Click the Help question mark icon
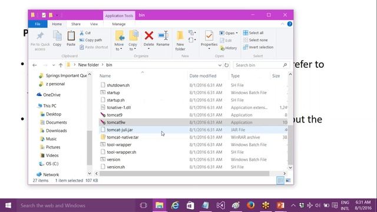 pos(290,24)
